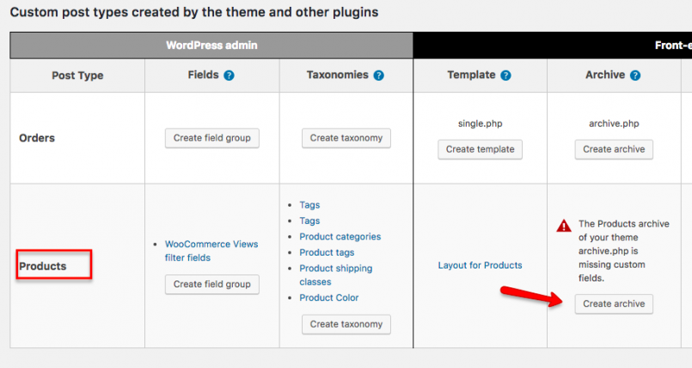Open Layout for Products link
The image size is (692, 368).
480,265
